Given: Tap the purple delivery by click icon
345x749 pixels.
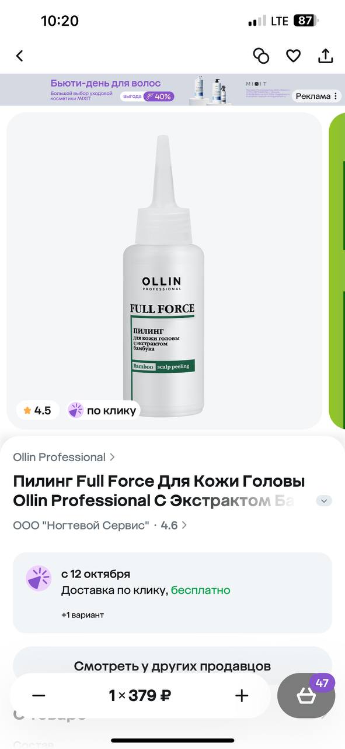Looking at the screenshot, I should (x=39, y=578).
